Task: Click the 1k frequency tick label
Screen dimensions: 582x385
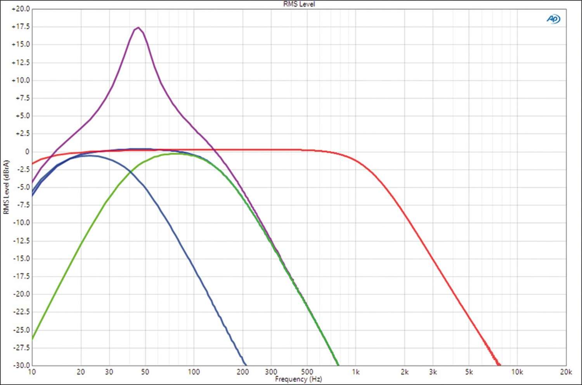Action: [356, 372]
